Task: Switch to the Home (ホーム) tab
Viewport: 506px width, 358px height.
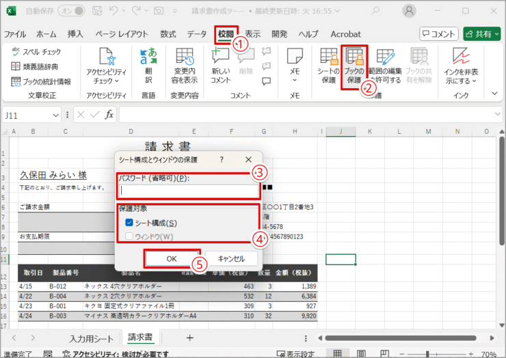Action: [46, 34]
